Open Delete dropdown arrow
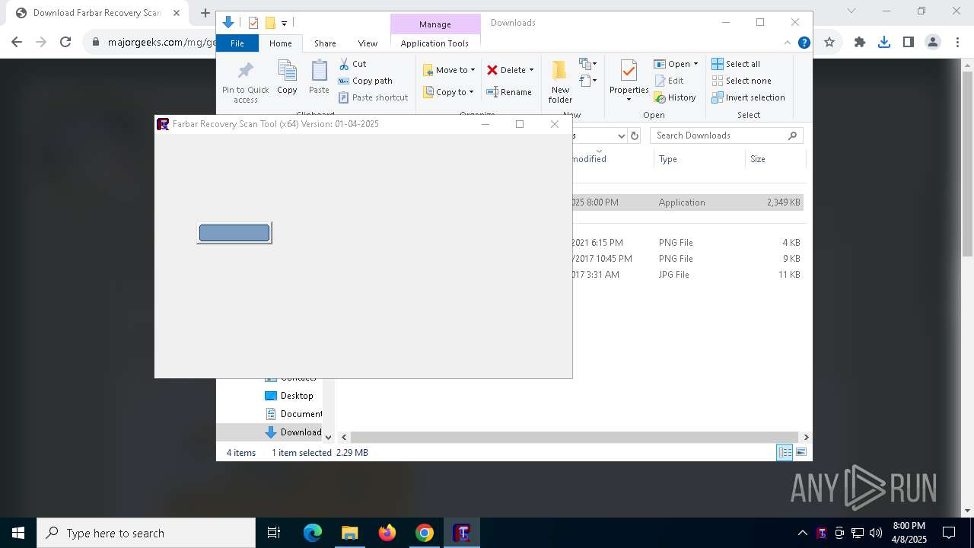This screenshot has height=548, width=974. [x=531, y=70]
